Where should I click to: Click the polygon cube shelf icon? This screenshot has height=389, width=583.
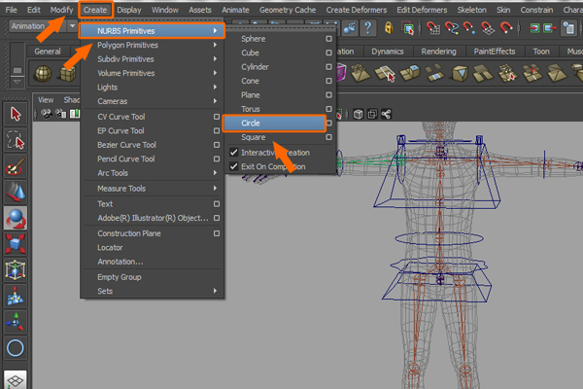(x=68, y=73)
